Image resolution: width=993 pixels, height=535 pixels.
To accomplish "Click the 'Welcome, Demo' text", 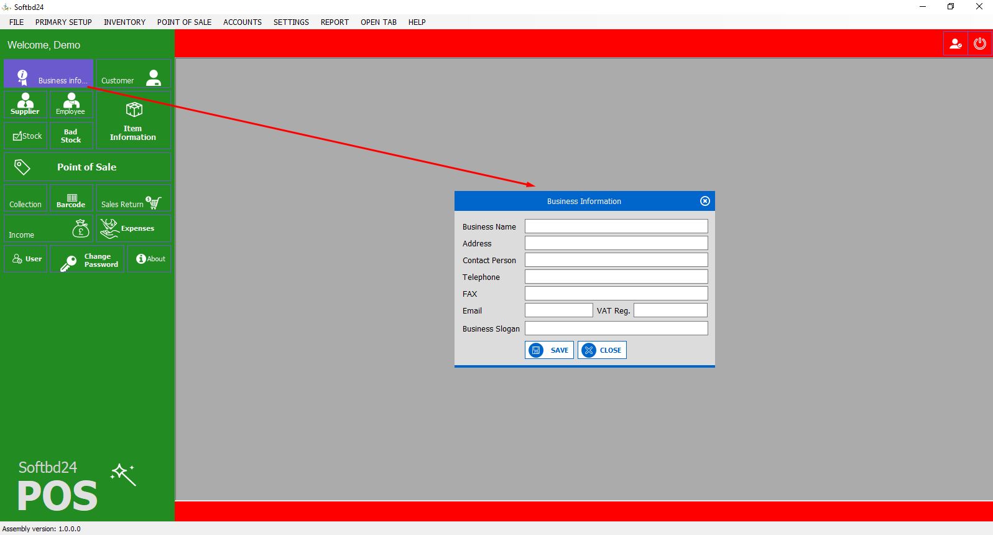I will (44, 45).
